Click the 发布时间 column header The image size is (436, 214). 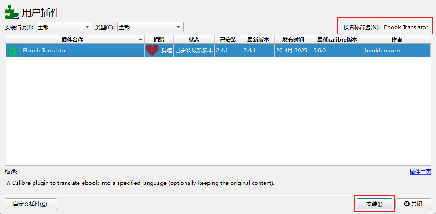click(x=293, y=39)
